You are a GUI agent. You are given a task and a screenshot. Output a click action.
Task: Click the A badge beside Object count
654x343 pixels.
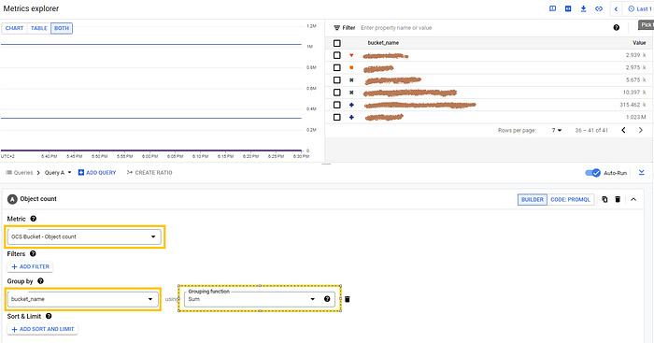12,199
